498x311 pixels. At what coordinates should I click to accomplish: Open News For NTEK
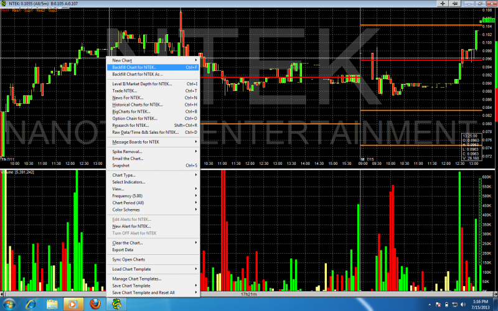click(153, 98)
